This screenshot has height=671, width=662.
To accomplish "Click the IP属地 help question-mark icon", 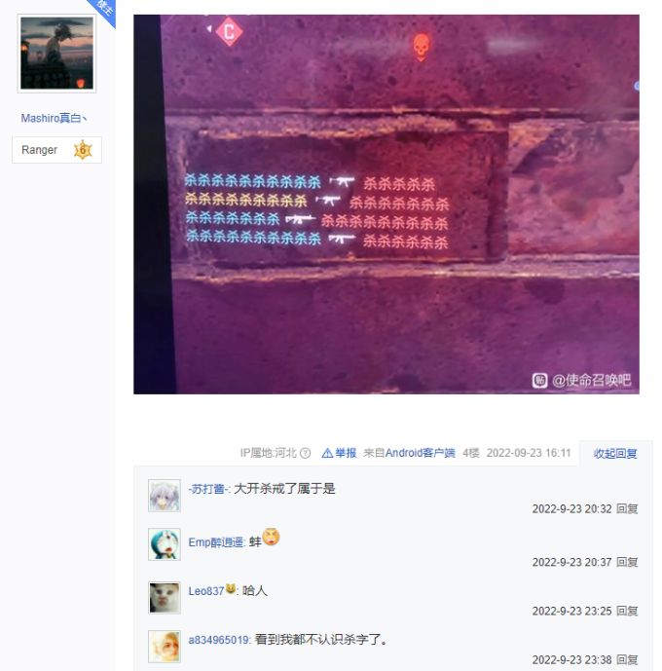I will click(x=306, y=453).
